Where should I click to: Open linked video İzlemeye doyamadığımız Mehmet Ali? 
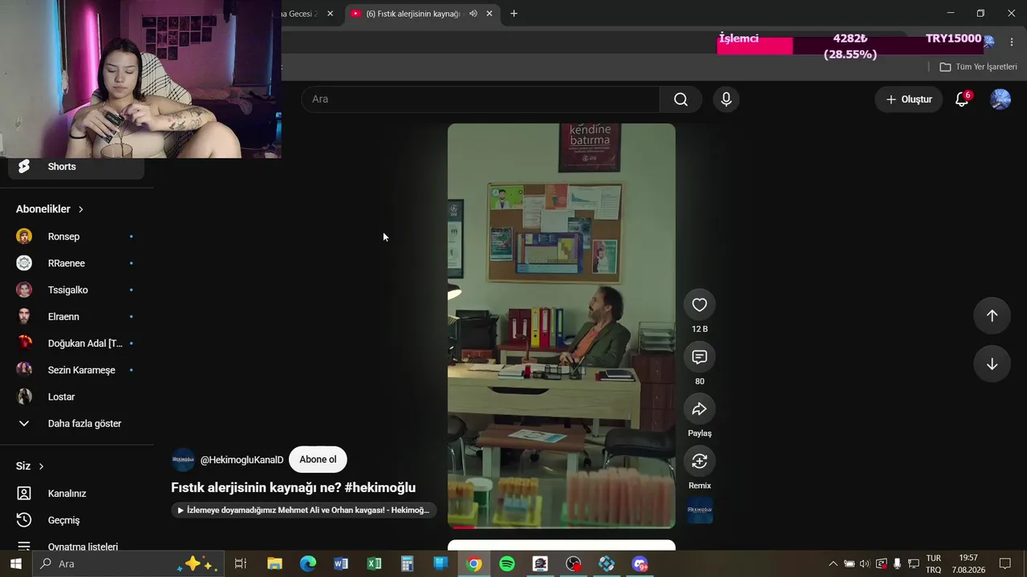point(304,510)
